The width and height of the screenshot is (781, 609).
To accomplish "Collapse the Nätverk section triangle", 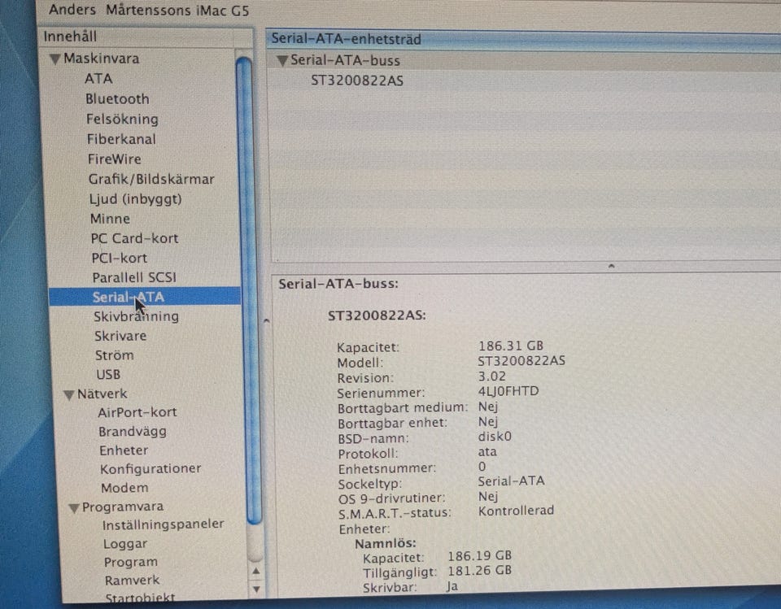I will coord(68,395).
